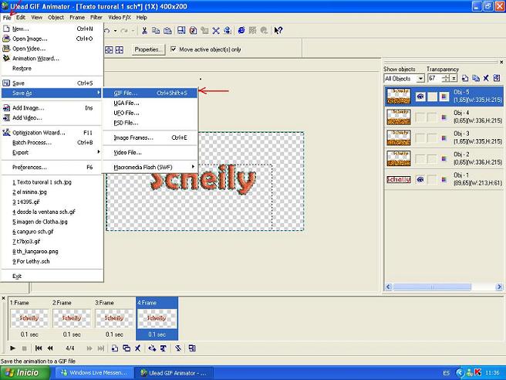Expand Macromedia Flash (SWF) submenu

(x=150, y=167)
